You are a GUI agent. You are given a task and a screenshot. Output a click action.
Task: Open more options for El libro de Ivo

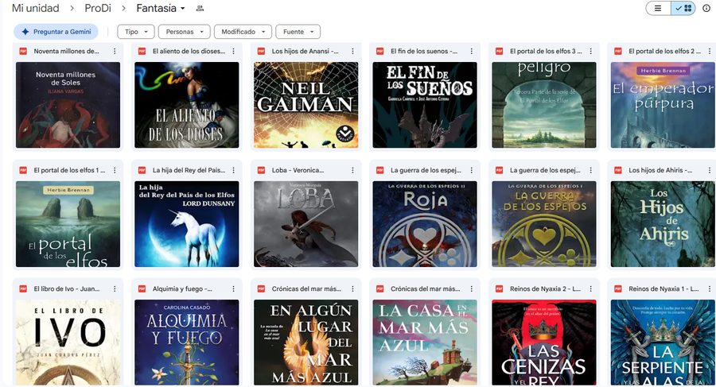115,289
